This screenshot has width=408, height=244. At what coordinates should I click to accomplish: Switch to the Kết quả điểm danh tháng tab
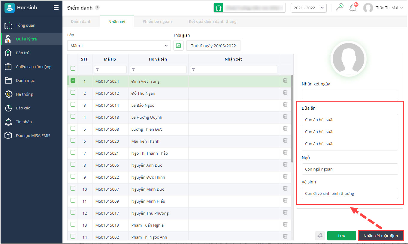(x=213, y=21)
